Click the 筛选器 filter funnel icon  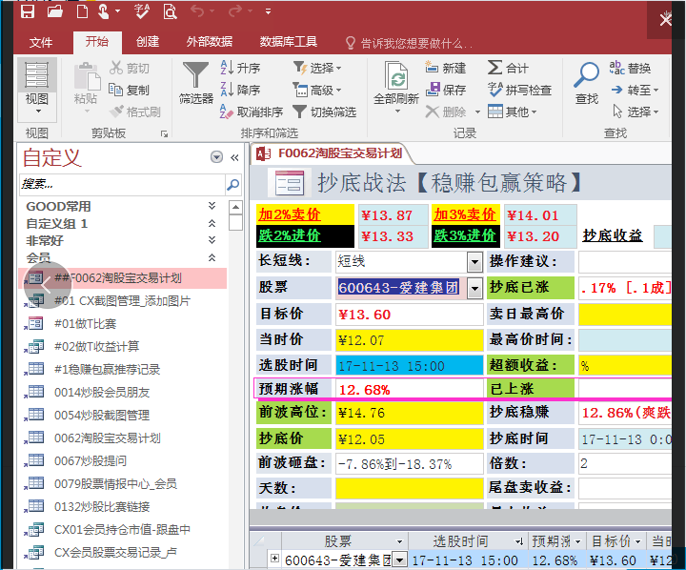[195, 75]
